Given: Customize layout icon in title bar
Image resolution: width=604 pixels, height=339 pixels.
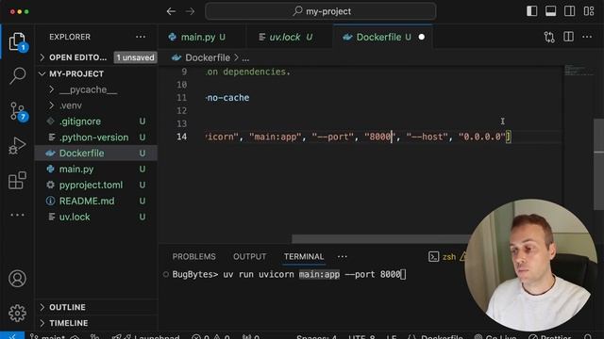Looking at the screenshot, I should [x=589, y=11].
